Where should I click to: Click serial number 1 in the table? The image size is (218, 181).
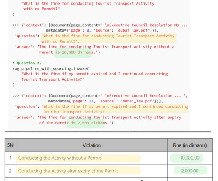[x=10, y=158]
